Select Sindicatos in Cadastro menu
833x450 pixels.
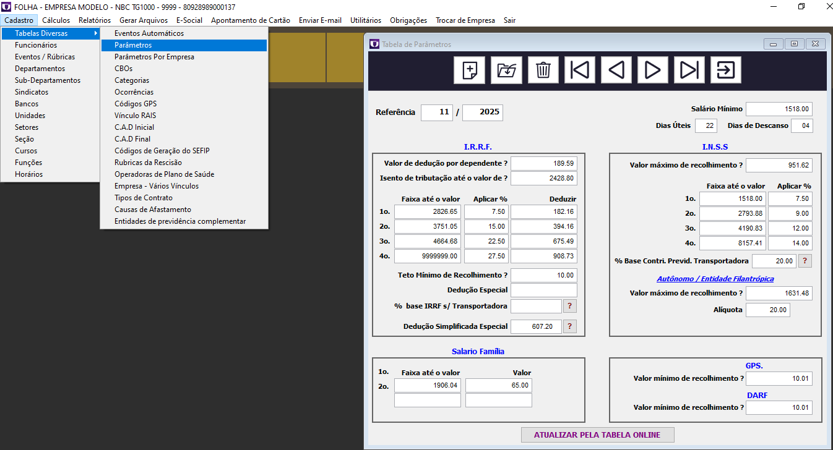tap(51, 92)
